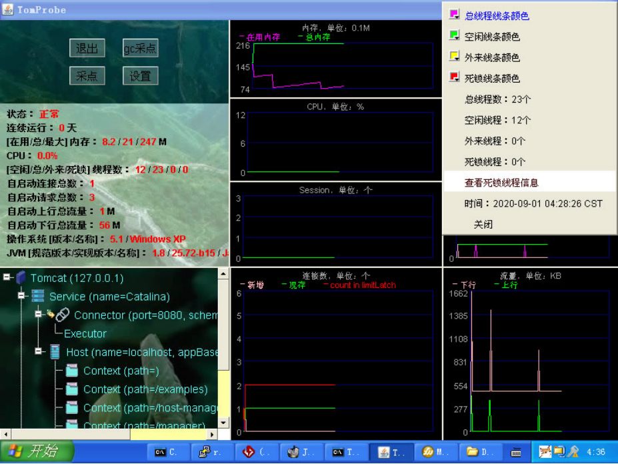Screen dimensions: 618x464
Task: Click the 总线程数：23个 entry
Action: pyautogui.click(x=529, y=99)
